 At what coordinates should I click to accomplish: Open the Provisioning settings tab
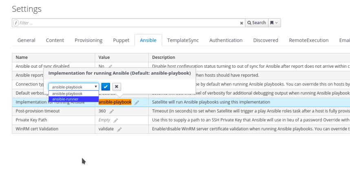click(x=88, y=41)
